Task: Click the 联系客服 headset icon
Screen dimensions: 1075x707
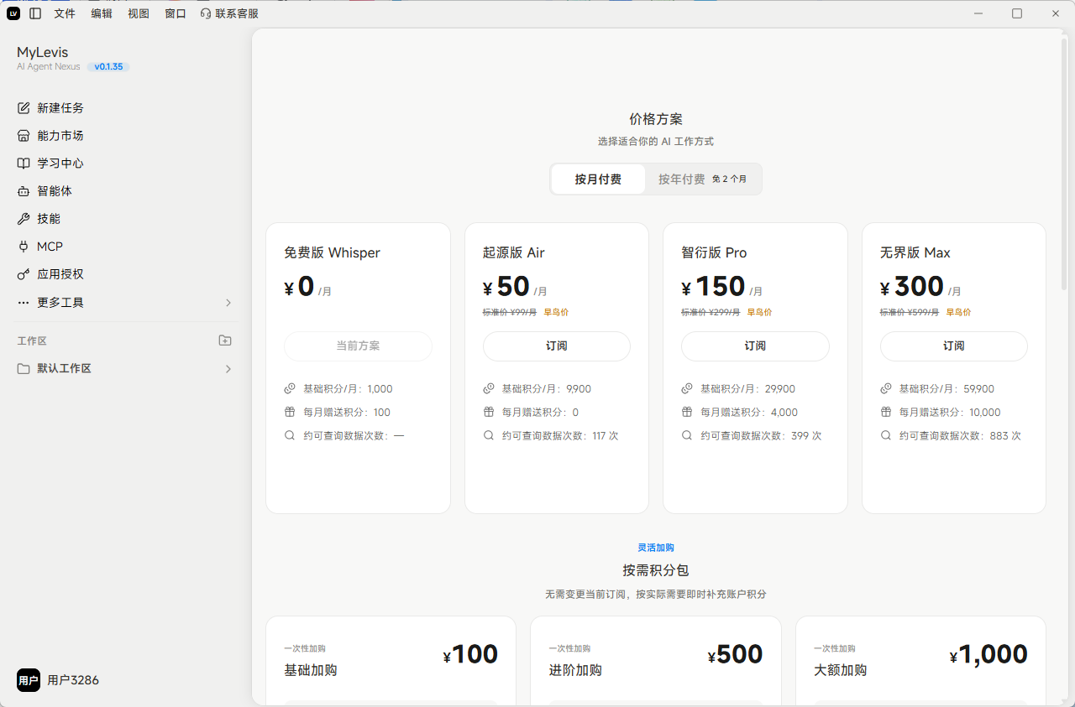Action: pos(206,13)
